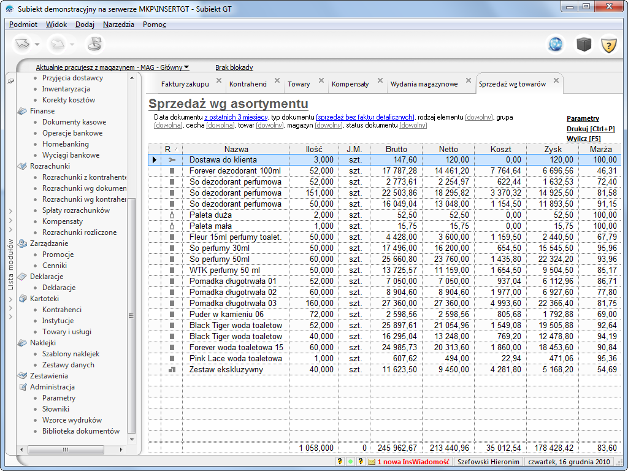This screenshot has width=628, height=471.
Task: Change the 'z ostatnich 3 miesięcy' date filter
Action: click(236, 117)
